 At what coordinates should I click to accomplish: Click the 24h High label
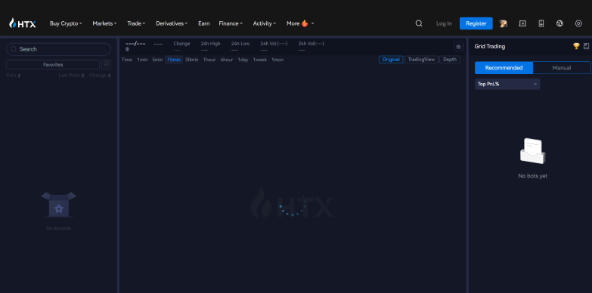[x=210, y=43]
